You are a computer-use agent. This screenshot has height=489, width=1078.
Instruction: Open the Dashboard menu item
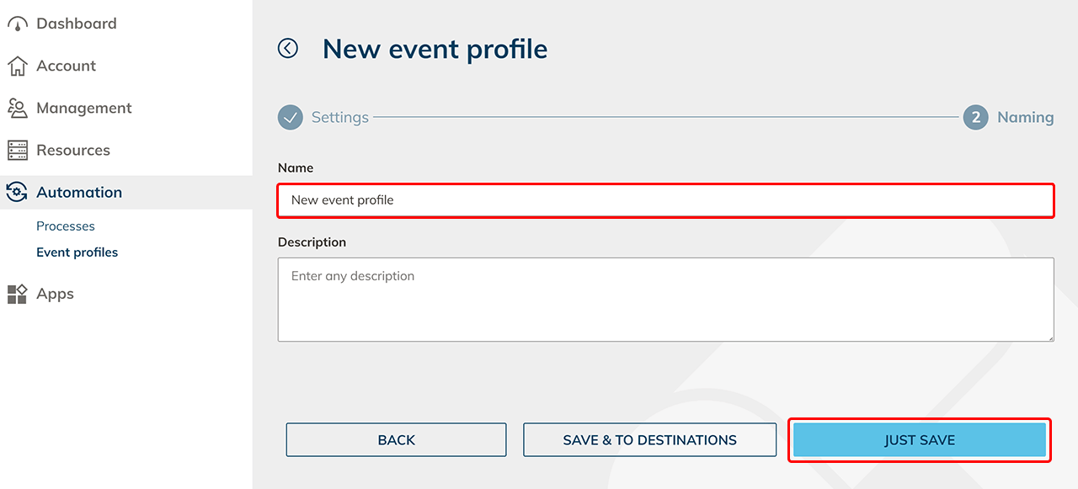(x=77, y=24)
